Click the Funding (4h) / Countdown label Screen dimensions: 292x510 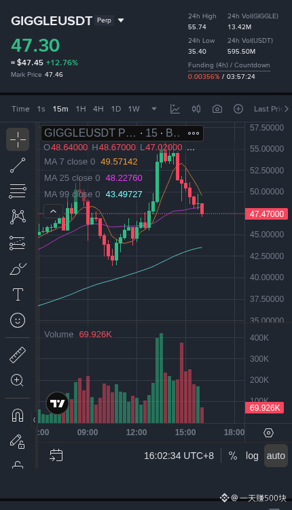[x=229, y=65]
